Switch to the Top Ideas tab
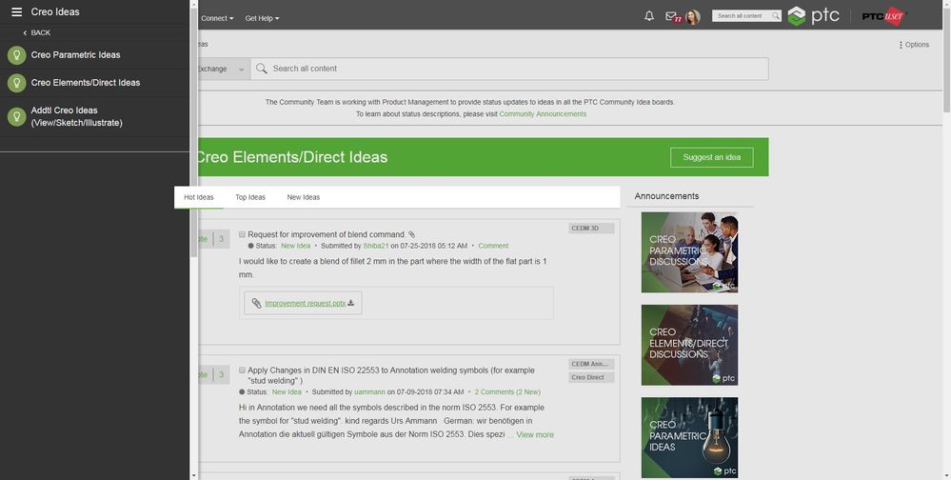Screen dimensions: 951x480 click(x=250, y=197)
